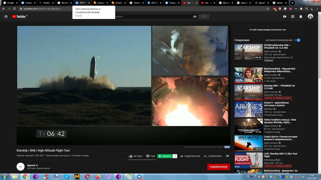Click the СОХРАНИТЬ save button

[213, 156]
